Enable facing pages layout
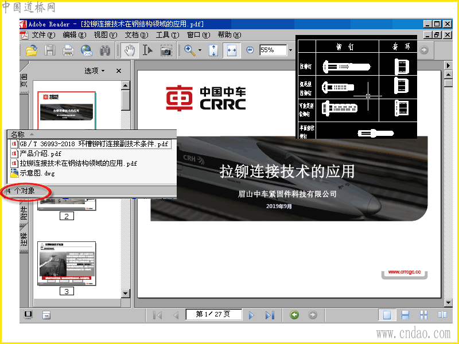459x344 pixels. 442,315
